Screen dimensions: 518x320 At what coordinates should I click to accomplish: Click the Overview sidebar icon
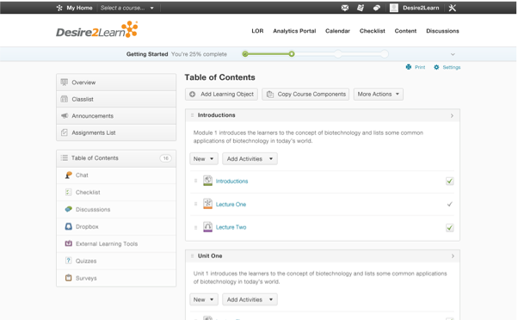tap(65, 83)
